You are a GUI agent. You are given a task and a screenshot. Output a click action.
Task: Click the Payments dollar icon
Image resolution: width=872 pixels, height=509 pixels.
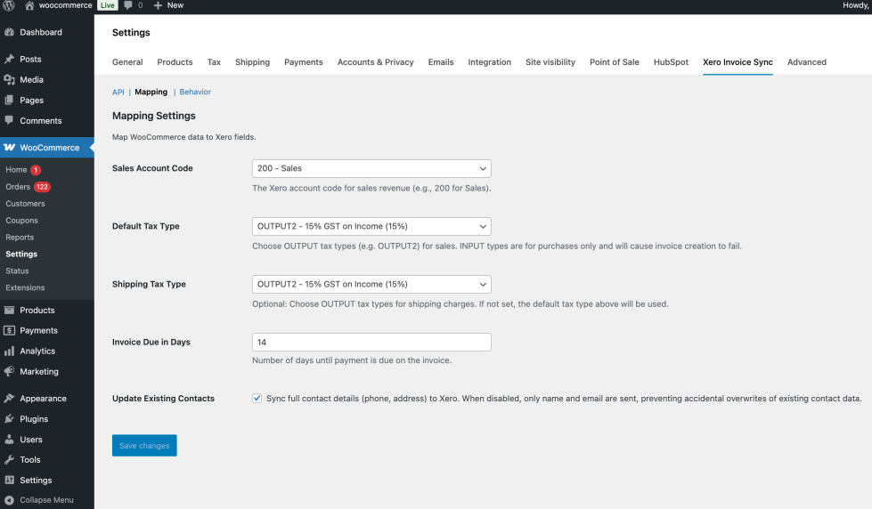pos(10,331)
